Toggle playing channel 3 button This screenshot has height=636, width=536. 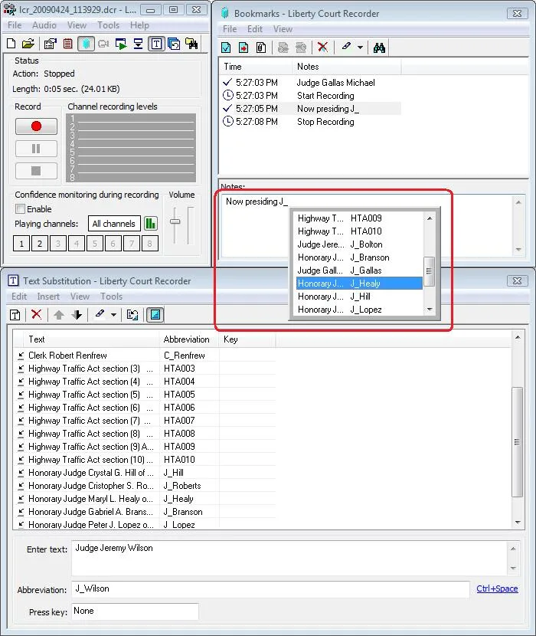[58, 244]
